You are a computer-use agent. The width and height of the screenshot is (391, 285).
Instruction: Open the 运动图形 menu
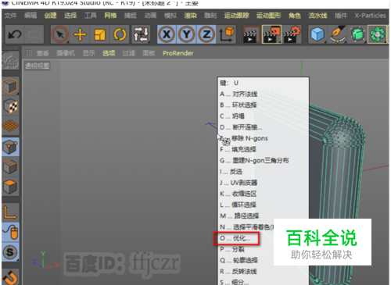click(268, 16)
